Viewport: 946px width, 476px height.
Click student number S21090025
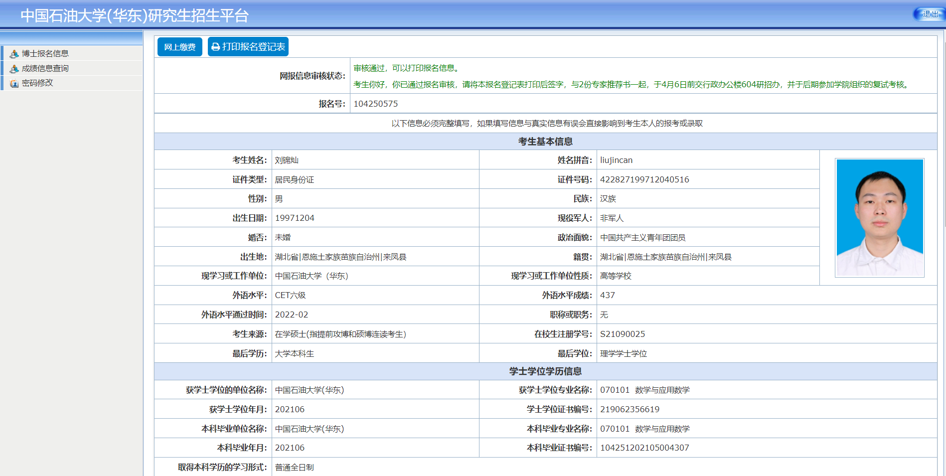click(x=623, y=334)
